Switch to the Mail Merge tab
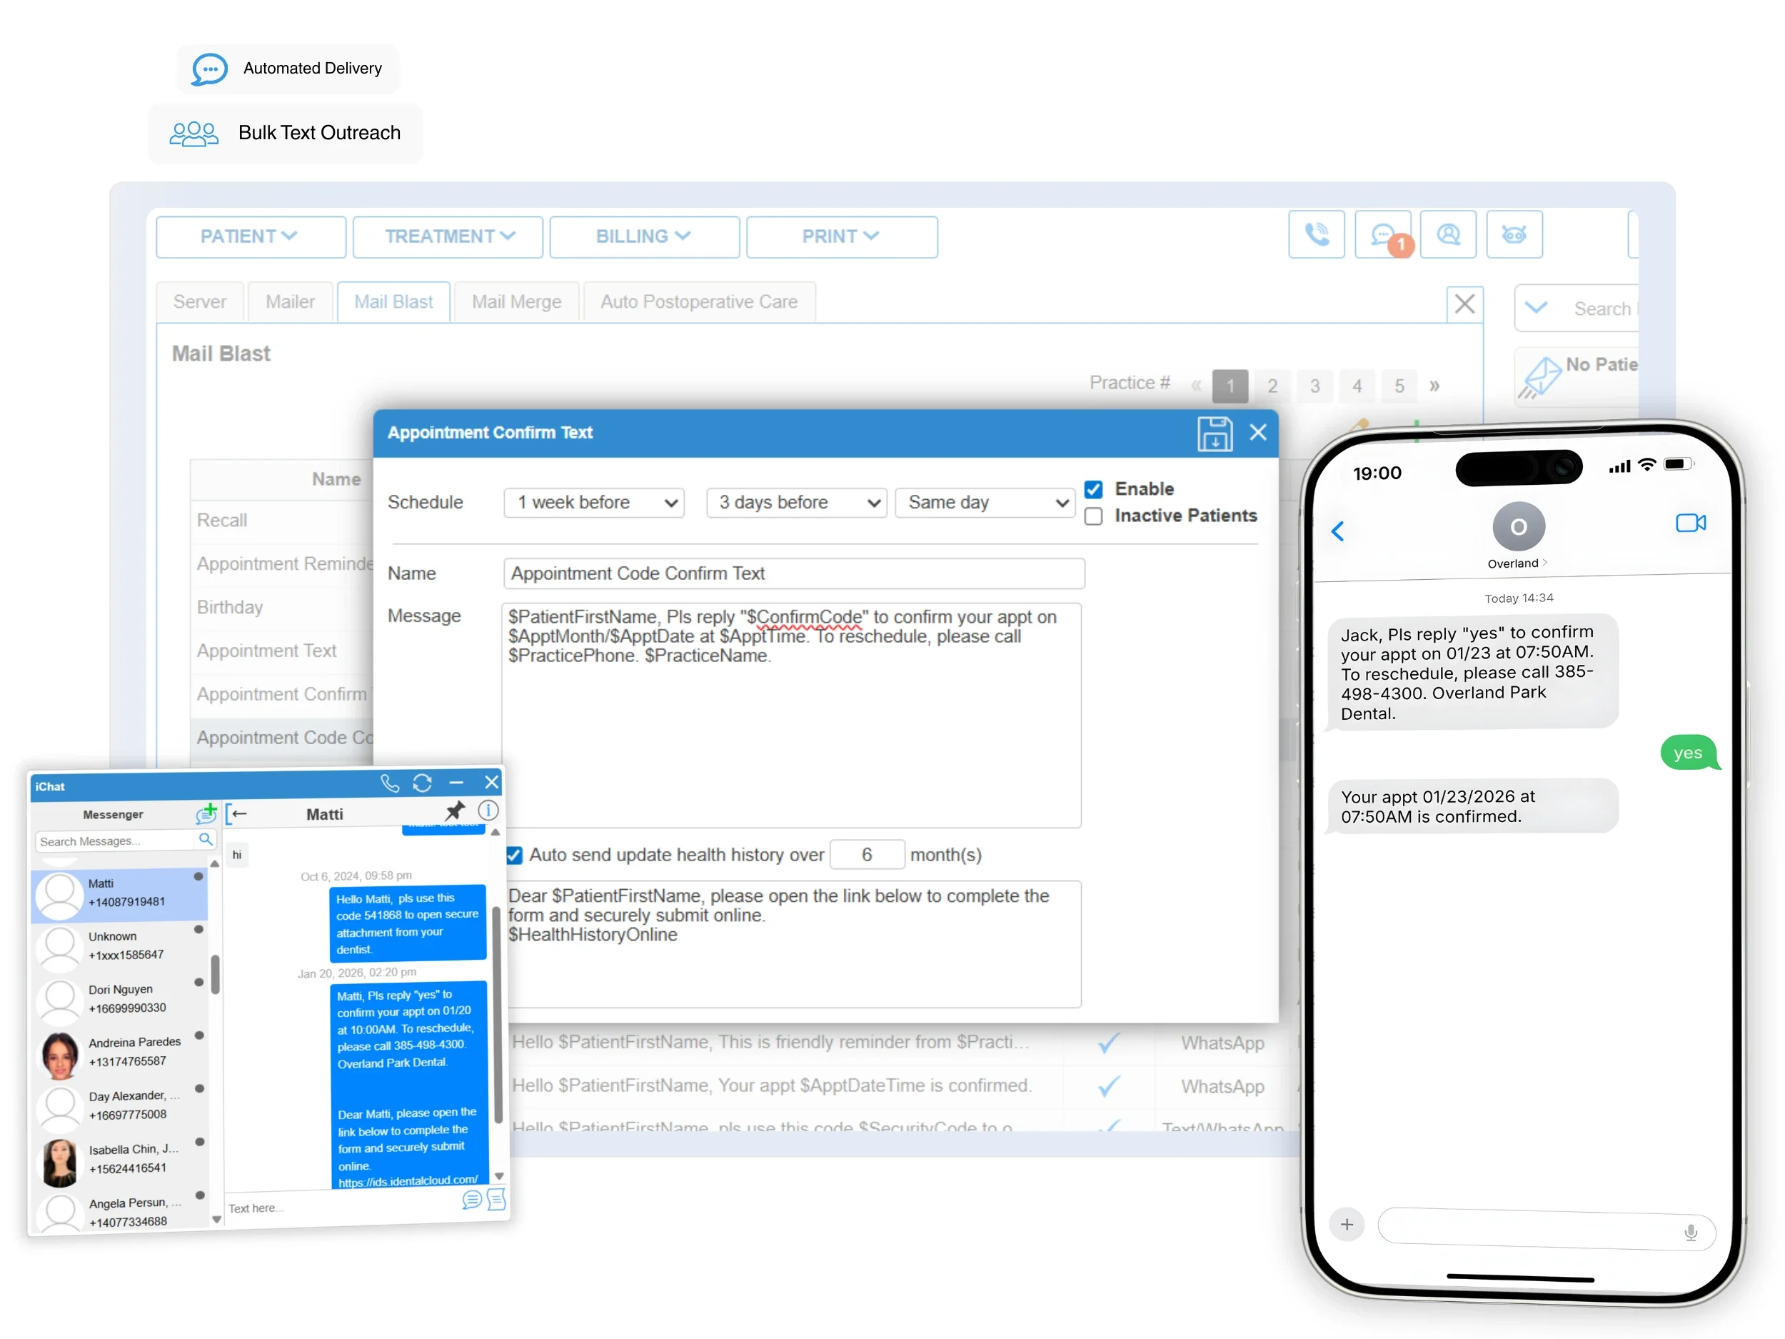 click(x=516, y=302)
